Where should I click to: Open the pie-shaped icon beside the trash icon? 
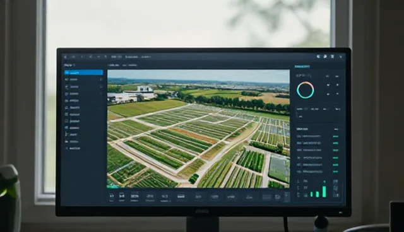(325, 56)
